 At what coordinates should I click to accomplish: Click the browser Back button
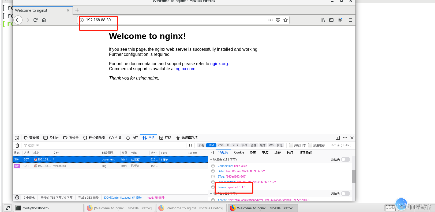tap(18, 20)
